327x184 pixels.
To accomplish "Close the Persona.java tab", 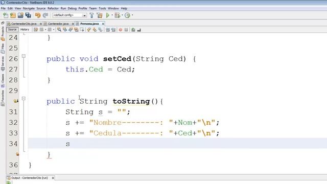I will 103,24.
